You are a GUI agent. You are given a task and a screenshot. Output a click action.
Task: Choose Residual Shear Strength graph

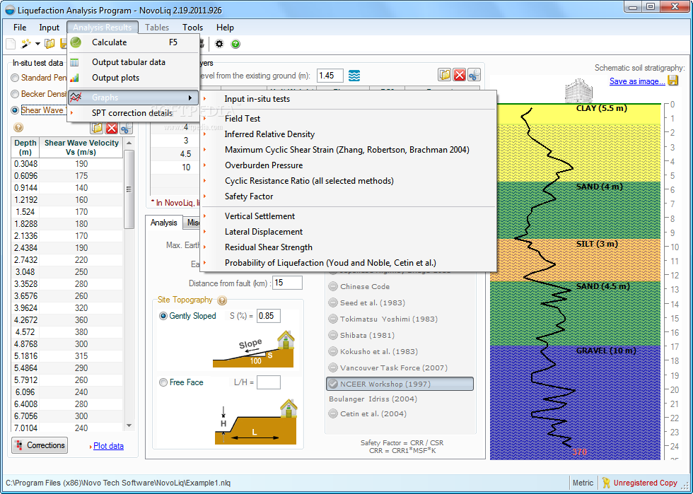coord(348,247)
